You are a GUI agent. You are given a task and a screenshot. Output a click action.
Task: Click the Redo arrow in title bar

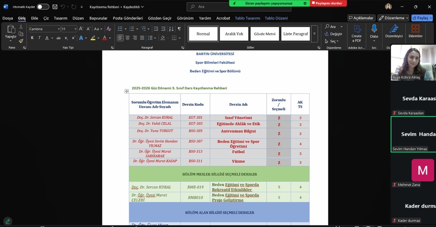pyautogui.click(x=74, y=7)
